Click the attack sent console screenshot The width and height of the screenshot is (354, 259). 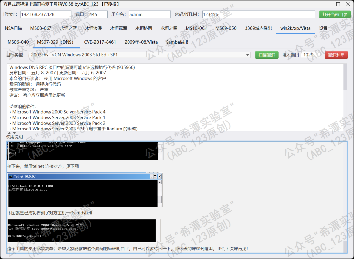[83, 150]
